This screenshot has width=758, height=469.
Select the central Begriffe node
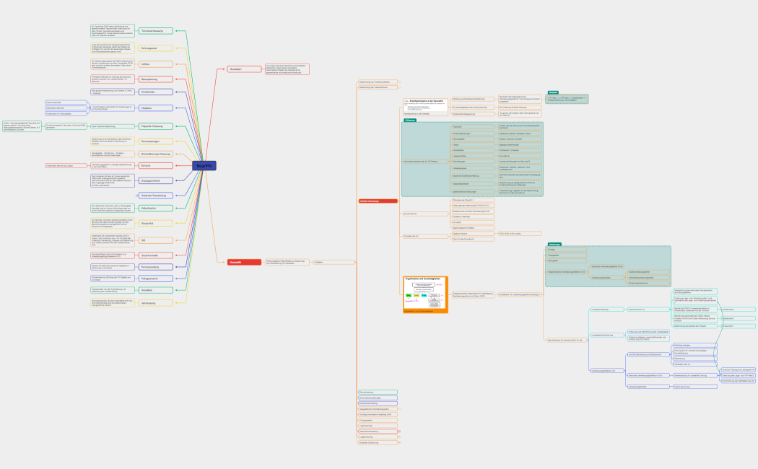tap(204, 166)
